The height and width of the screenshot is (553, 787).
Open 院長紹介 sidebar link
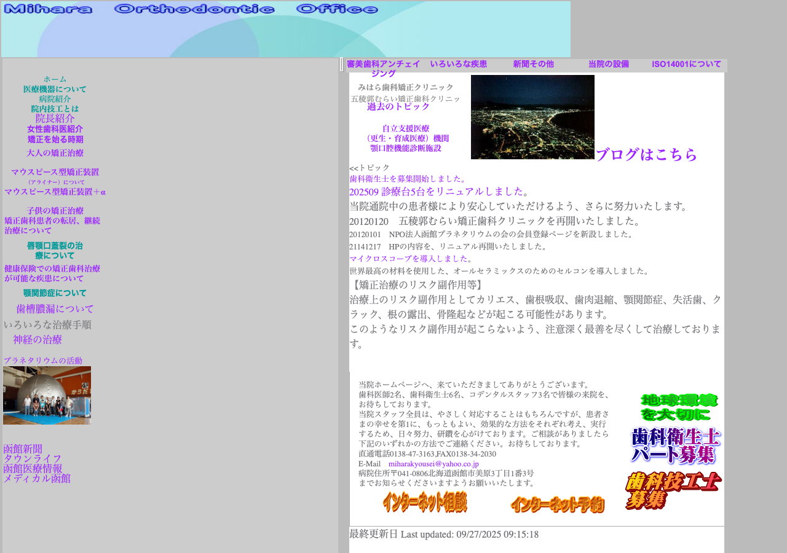click(55, 119)
